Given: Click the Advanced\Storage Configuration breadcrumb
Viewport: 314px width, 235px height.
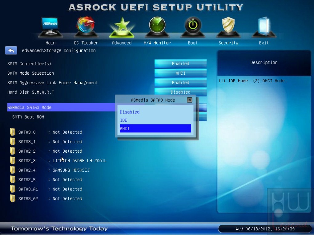Looking at the screenshot, I should click(59, 51).
